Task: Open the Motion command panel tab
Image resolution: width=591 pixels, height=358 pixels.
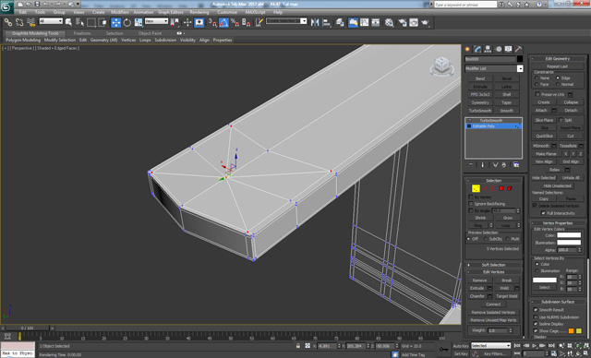Action: (499, 49)
